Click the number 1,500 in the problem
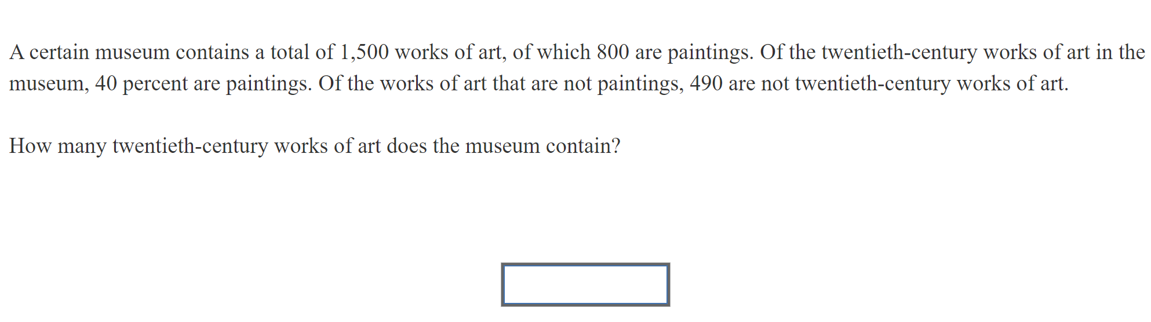Screen dimensions: 1151x322 (x=364, y=52)
